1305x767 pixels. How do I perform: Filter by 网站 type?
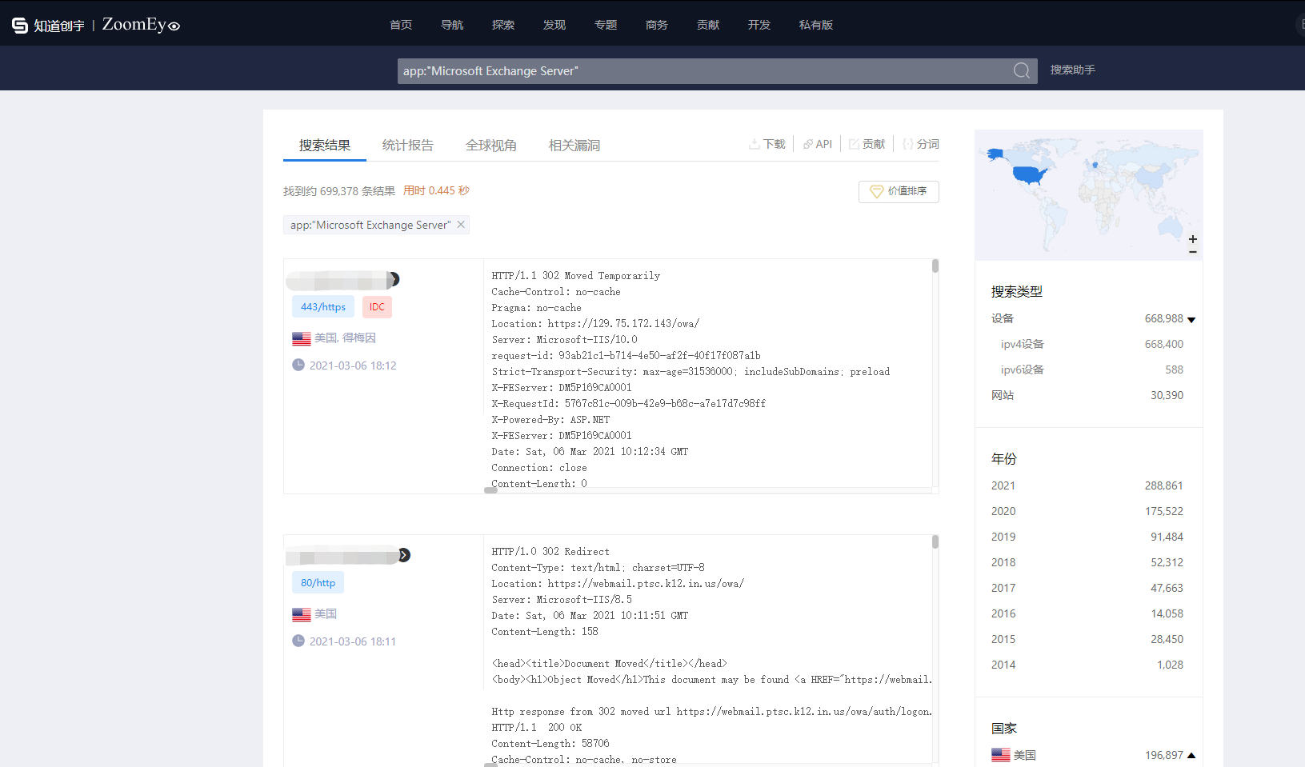point(1003,395)
